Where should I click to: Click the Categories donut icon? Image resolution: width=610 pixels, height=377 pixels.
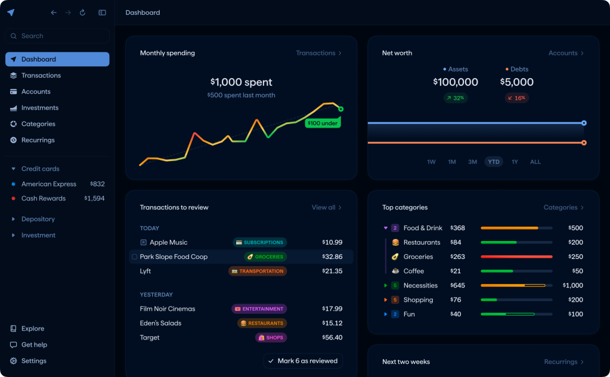[14, 123]
